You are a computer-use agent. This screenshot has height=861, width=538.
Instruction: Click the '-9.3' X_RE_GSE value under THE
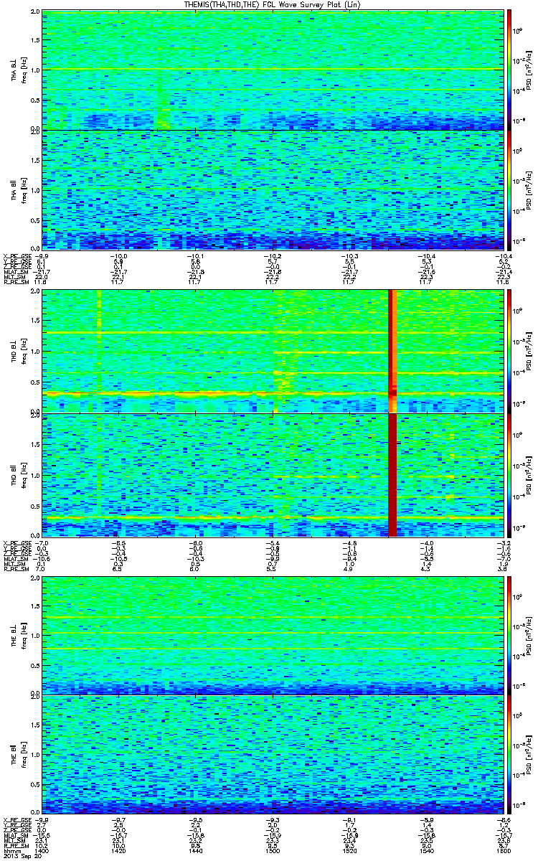coord(272,819)
